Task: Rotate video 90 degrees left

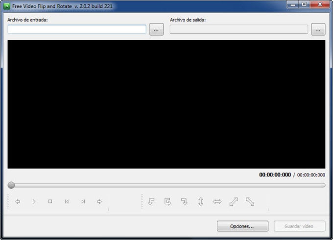Action: pyautogui.click(x=151, y=201)
